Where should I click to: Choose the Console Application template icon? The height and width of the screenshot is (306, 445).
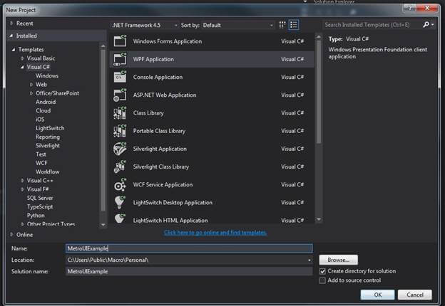[x=120, y=77]
